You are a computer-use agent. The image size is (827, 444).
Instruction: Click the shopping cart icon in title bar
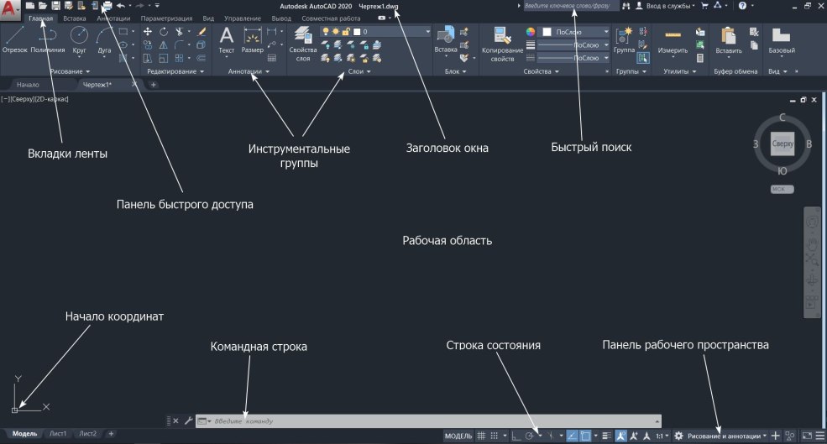coord(704,6)
